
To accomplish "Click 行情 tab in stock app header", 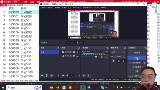I will point(25,2).
